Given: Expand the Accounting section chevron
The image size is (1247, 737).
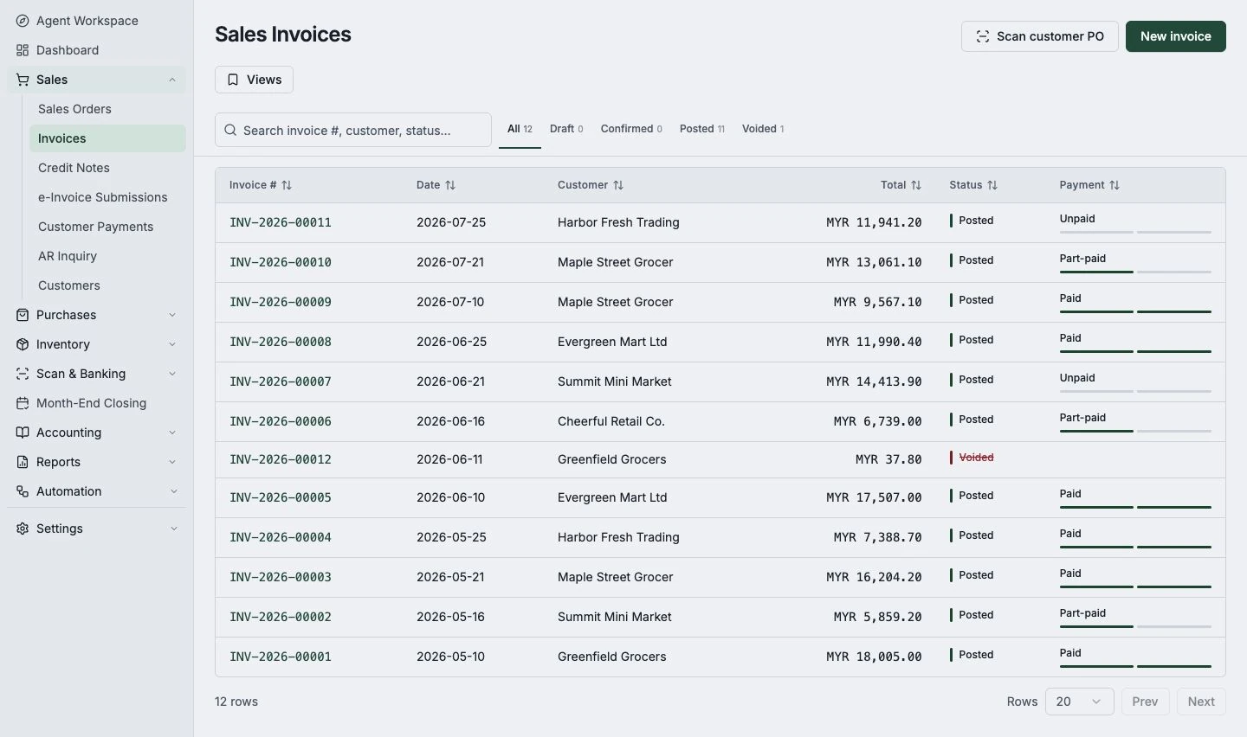Looking at the screenshot, I should click(x=172, y=433).
